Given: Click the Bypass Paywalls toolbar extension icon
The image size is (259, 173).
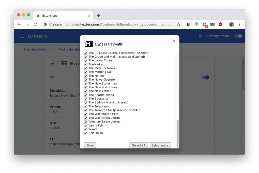Looking at the screenshot, I should click(212, 24).
